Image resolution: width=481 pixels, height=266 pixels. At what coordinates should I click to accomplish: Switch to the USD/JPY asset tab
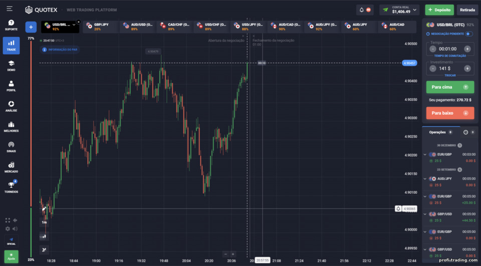249,27
